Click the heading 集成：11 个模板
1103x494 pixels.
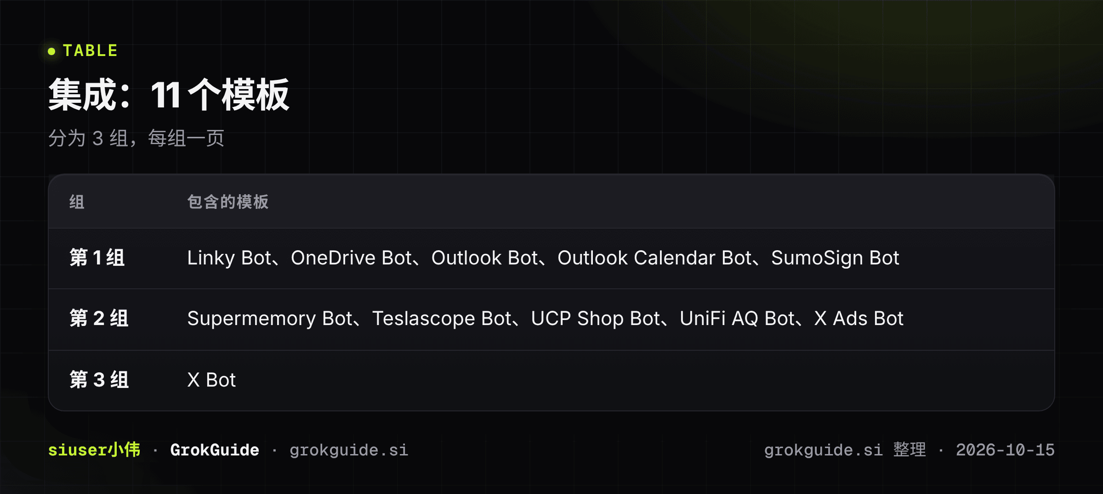pyautogui.click(x=169, y=95)
